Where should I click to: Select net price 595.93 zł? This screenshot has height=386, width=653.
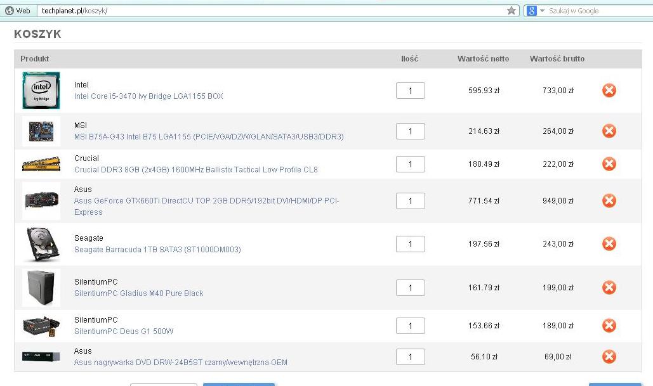[x=484, y=90]
